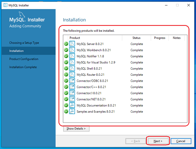Click the MySQL Router 8.0.21 product icon
Screen dimensions: 196x149
(72, 74)
